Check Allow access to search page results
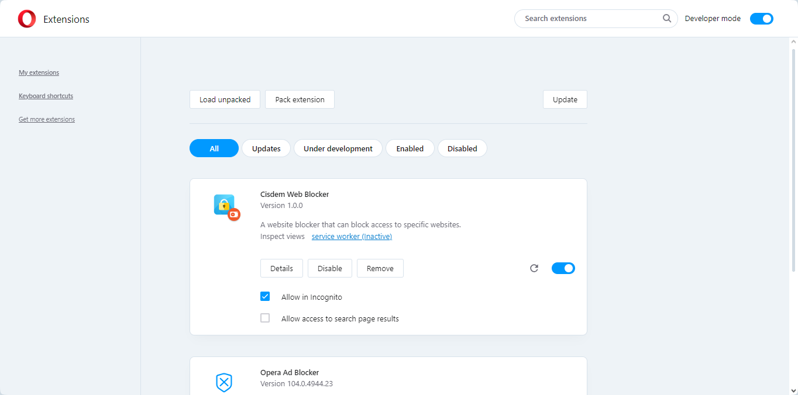 pos(265,318)
